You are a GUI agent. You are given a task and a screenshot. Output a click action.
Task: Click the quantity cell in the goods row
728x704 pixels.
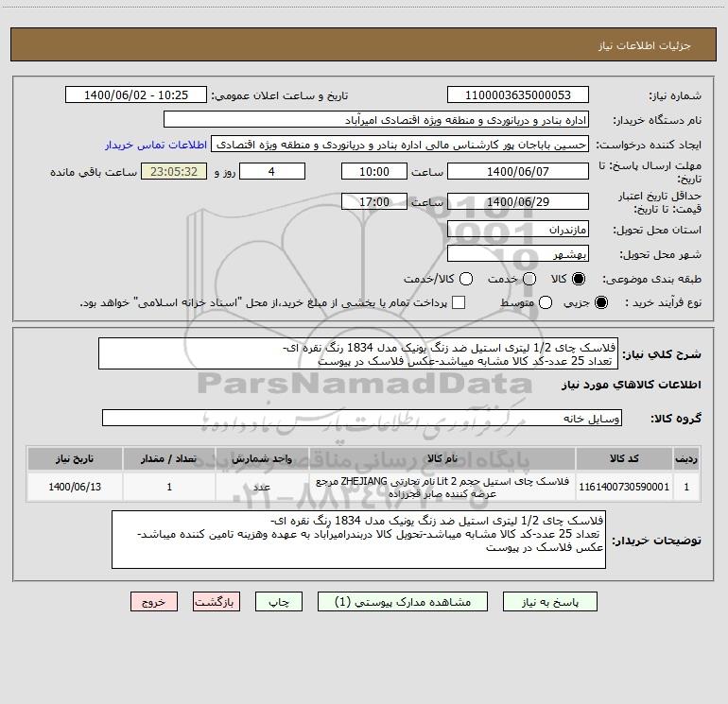[169, 487]
